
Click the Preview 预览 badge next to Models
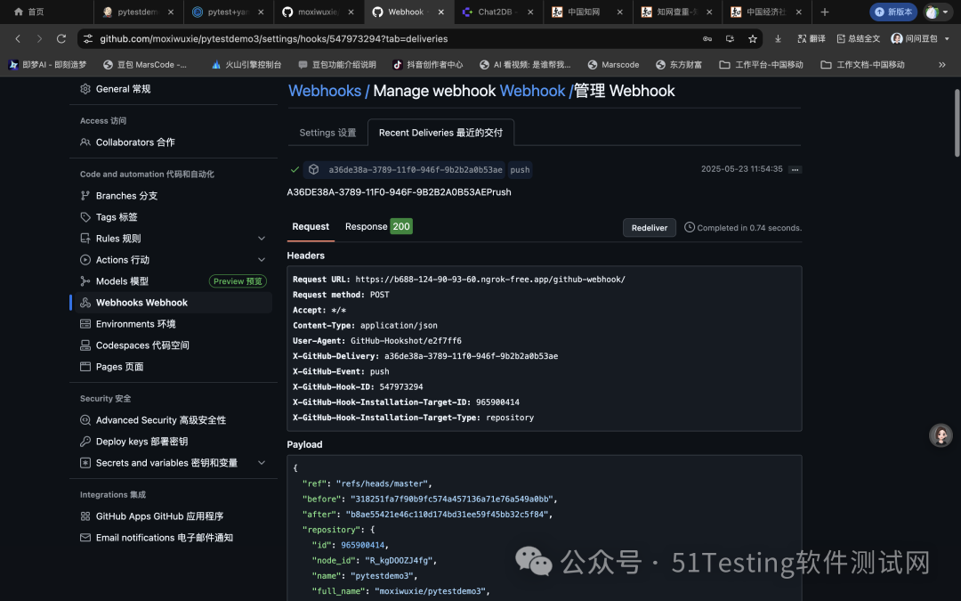pos(238,280)
